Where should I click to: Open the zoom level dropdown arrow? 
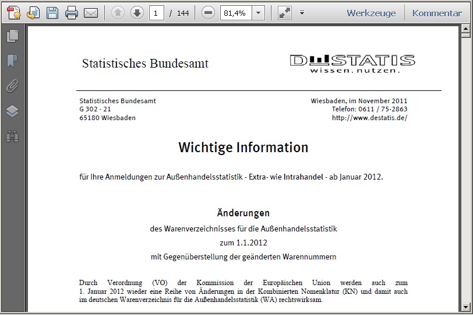(x=258, y=13)
